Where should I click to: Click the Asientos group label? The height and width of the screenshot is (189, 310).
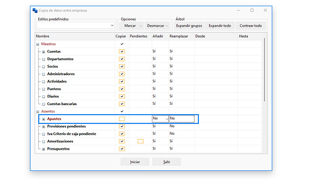[x=48, y=112]
